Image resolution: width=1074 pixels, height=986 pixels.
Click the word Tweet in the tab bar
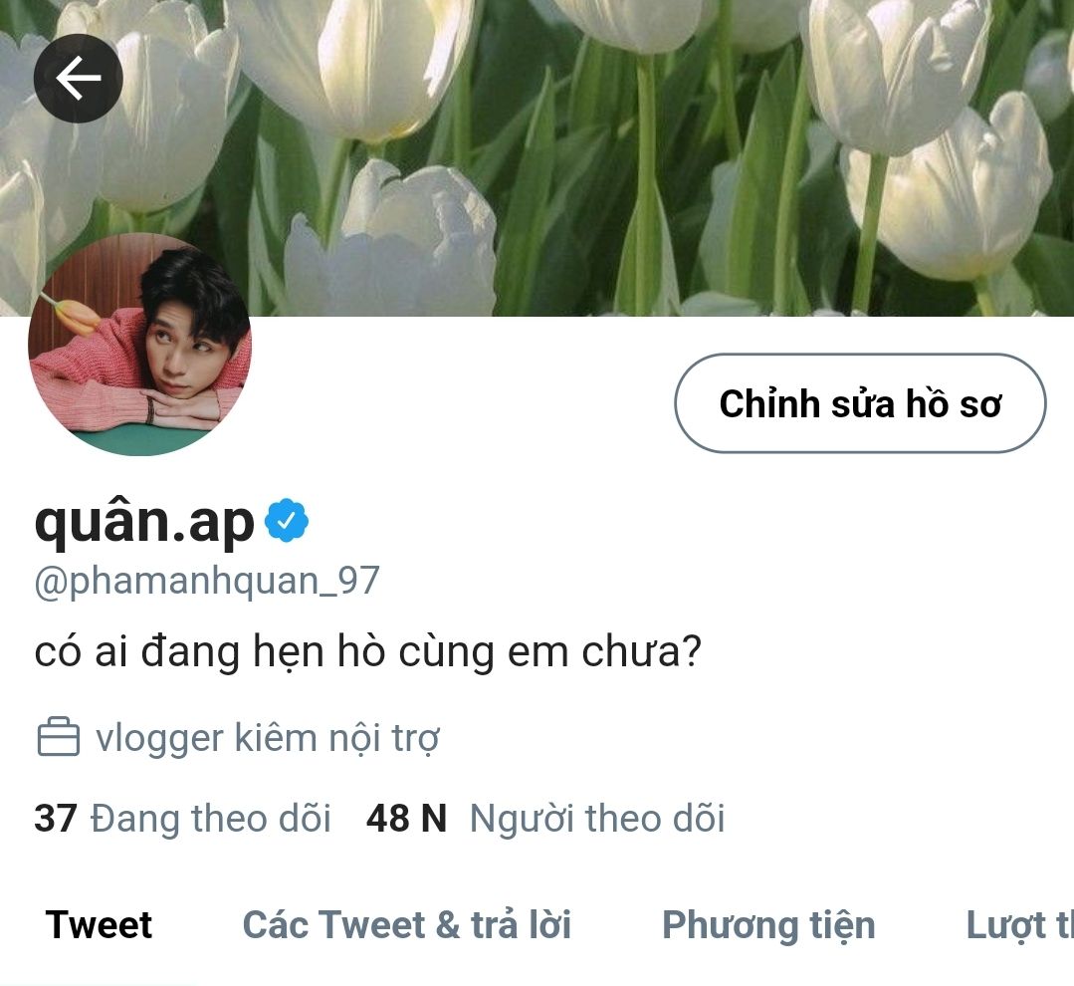coord(99,925)
